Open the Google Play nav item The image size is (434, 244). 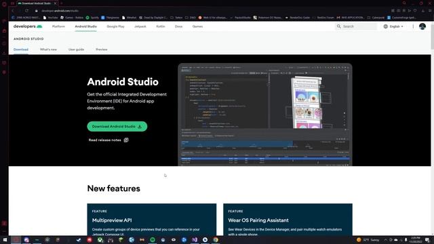[x=115, y=26]
